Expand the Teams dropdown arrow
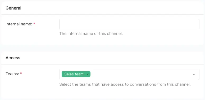Image resolution: width=205 pixels, height=100 pixels. tap(194, 74)
